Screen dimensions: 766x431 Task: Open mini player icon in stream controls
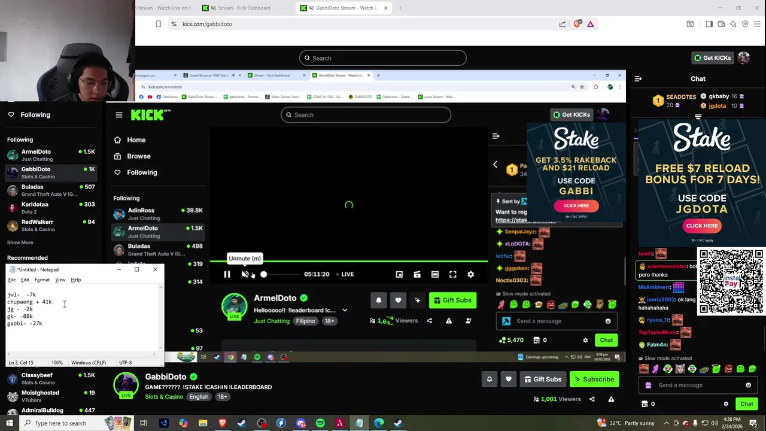[x=399, y=274]
